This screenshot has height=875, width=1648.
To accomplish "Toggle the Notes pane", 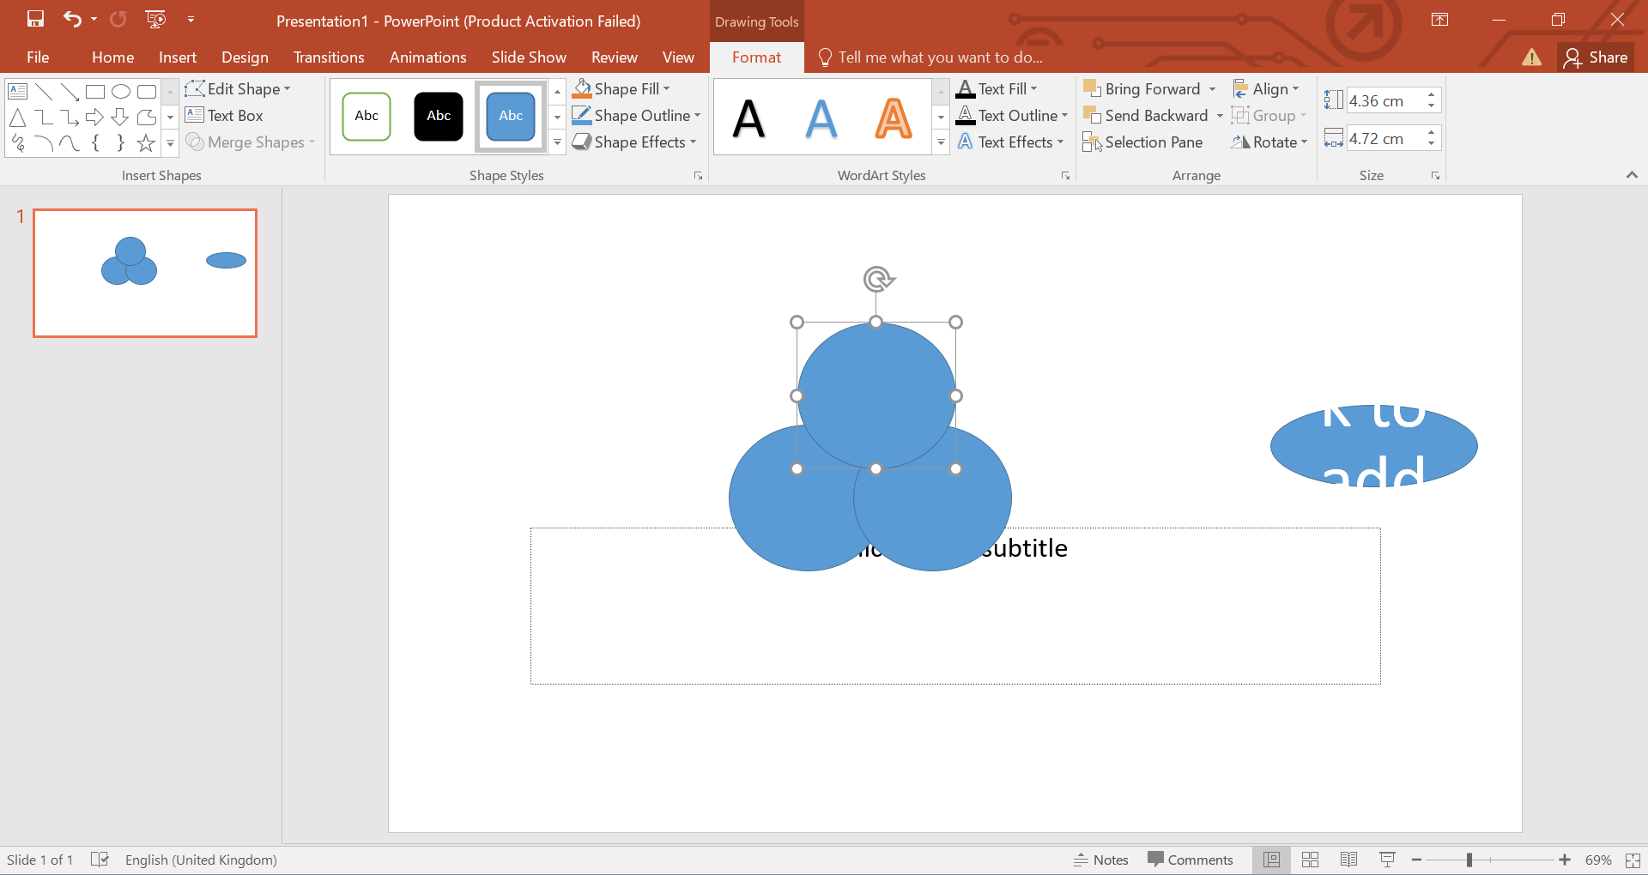I will (1100, 860).
